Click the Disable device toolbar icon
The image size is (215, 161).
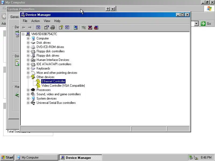(x=96, y=28)
